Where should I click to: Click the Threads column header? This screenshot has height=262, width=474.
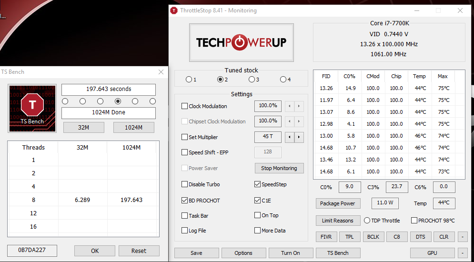(x=33, y=148)
